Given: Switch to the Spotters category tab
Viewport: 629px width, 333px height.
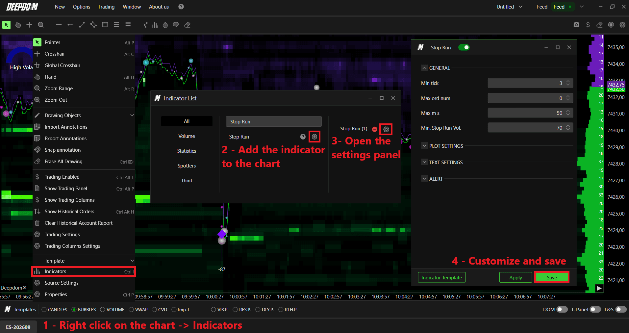Looking at the screenshot, I should pos(187,166).
